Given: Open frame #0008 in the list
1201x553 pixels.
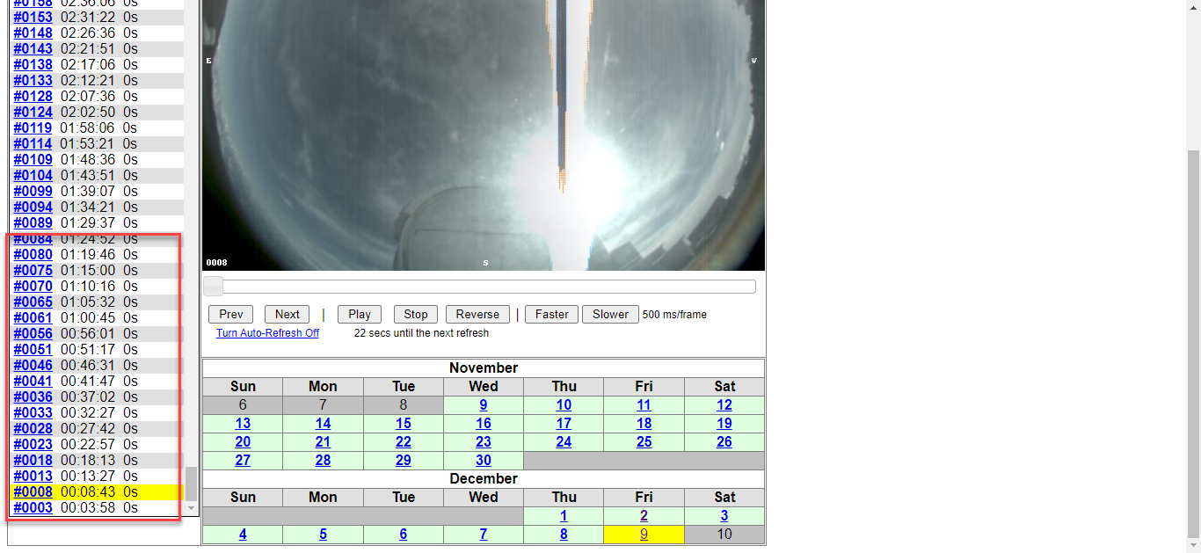Looking at the screenshot, I should pos(33,491).
